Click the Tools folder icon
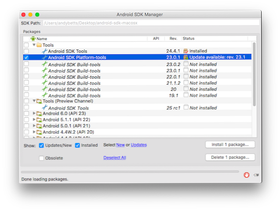Image resolution: width=280 pixels, height=210 pixels. click(39, 45)
